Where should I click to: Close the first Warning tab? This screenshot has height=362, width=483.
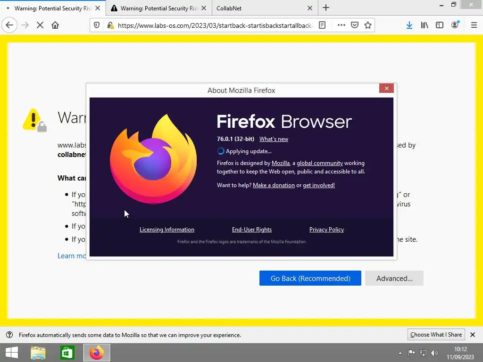pos(98,8)
